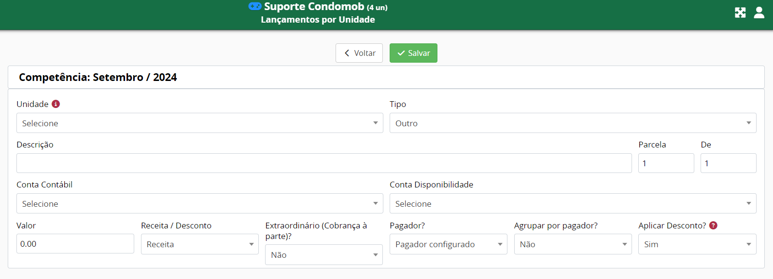Click the Voltar button to go back
The width and height of the screenshot is (773, 279).
(359, 53)
